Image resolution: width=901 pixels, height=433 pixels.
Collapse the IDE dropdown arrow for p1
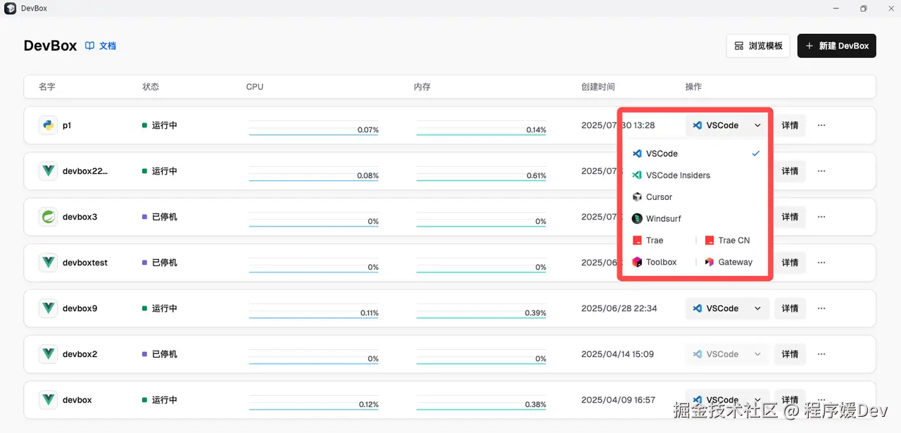coord(757,125)
